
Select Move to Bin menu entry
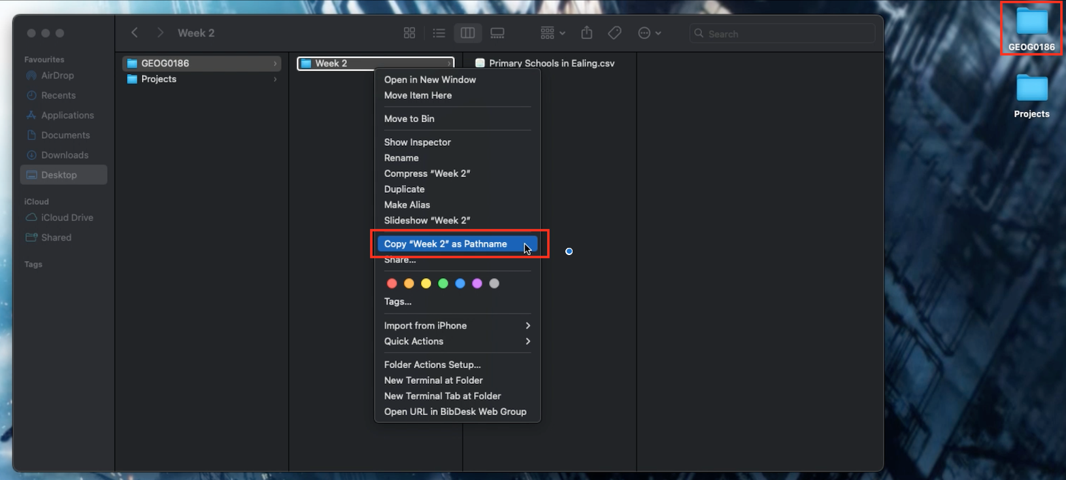[409, 119]
